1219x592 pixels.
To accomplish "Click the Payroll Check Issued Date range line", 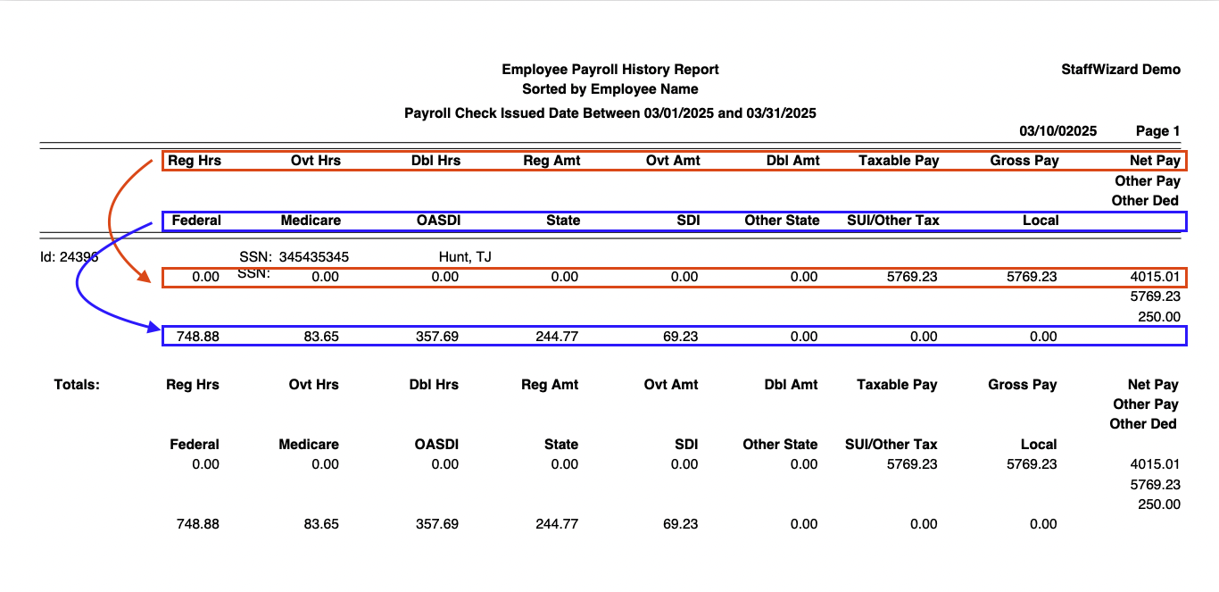I will pyautogui.click(x=609, y=113).
